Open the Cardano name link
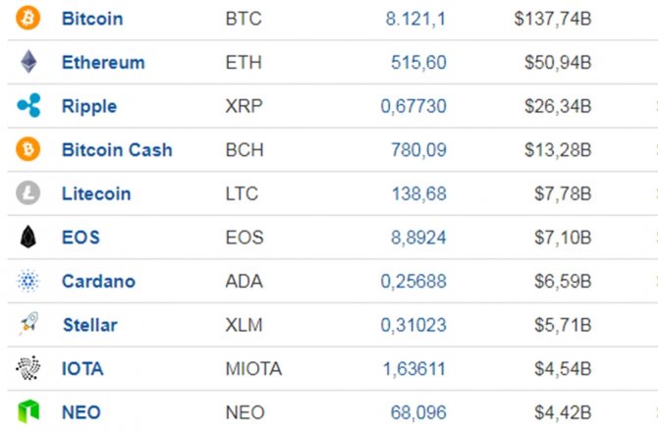The height and width of the screenshot is (432, 658). pyautogui.click(x=98, y=281)
